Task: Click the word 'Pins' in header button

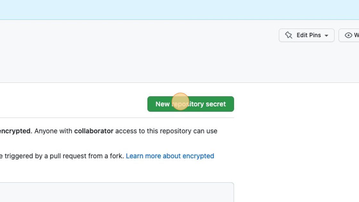Action: (315, 35)
